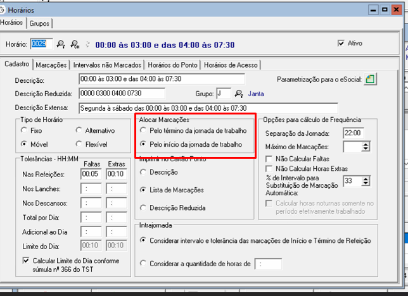Click the second Horário lookup icon

75,44
